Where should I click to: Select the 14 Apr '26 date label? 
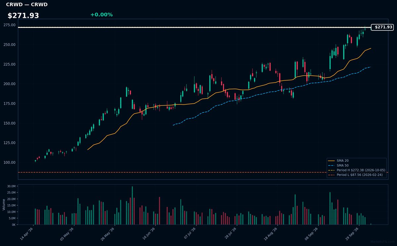(27, 234)
